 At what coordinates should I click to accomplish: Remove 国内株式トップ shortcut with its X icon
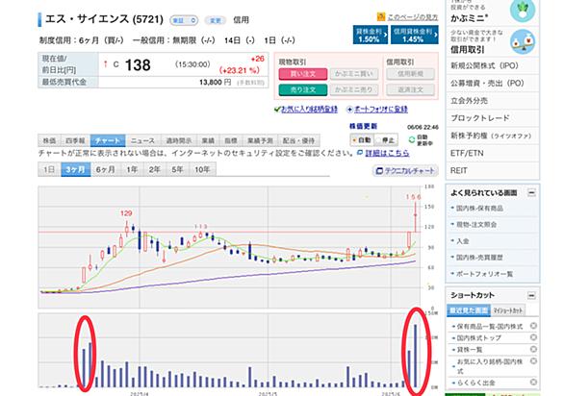[x=533, y=337]
